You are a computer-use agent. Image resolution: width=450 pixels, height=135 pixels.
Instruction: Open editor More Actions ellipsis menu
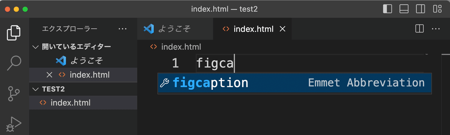[x=436, y=28]
